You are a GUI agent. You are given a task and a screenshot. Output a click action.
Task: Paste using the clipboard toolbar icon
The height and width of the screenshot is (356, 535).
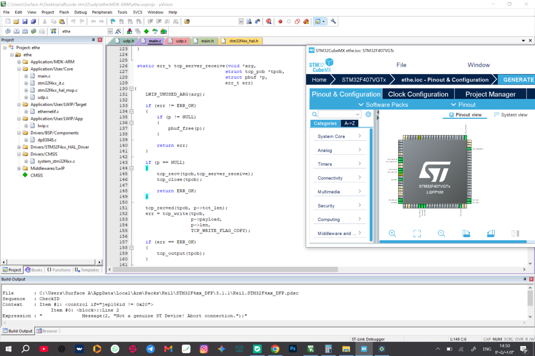point(62,21)
